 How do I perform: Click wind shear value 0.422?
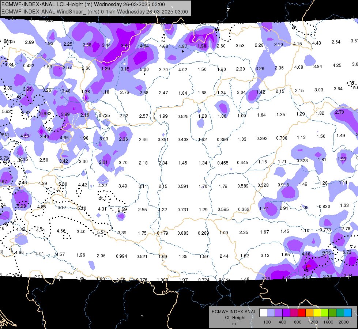tap(29, 66)
